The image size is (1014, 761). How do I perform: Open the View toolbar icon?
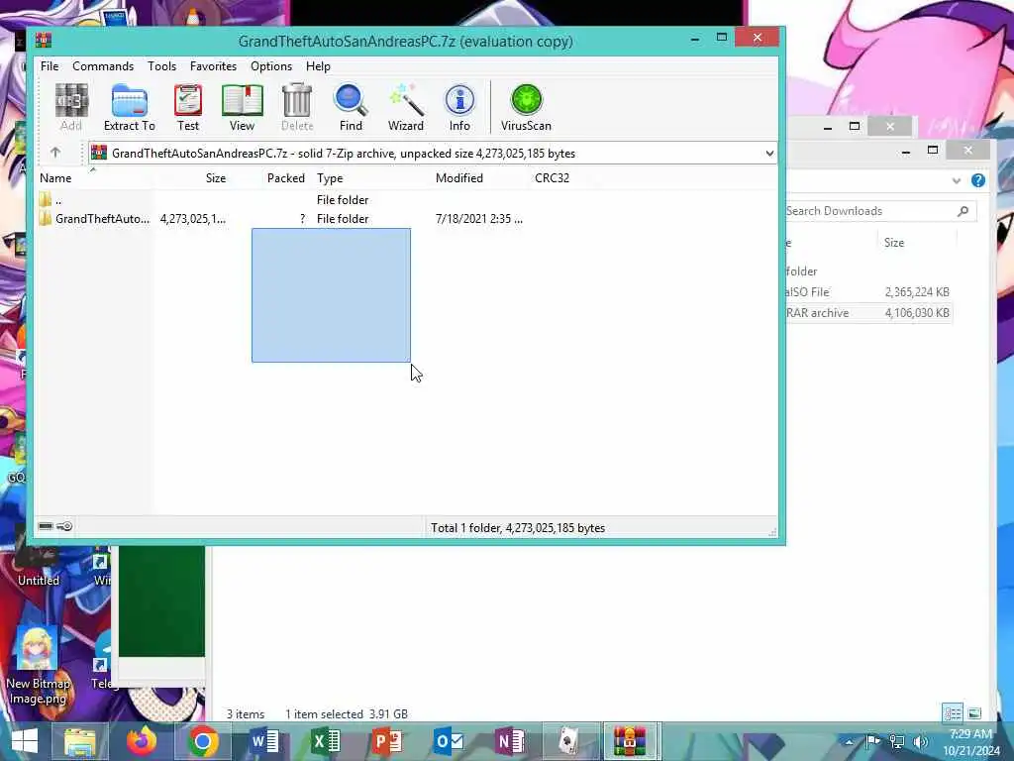[242, 107]
